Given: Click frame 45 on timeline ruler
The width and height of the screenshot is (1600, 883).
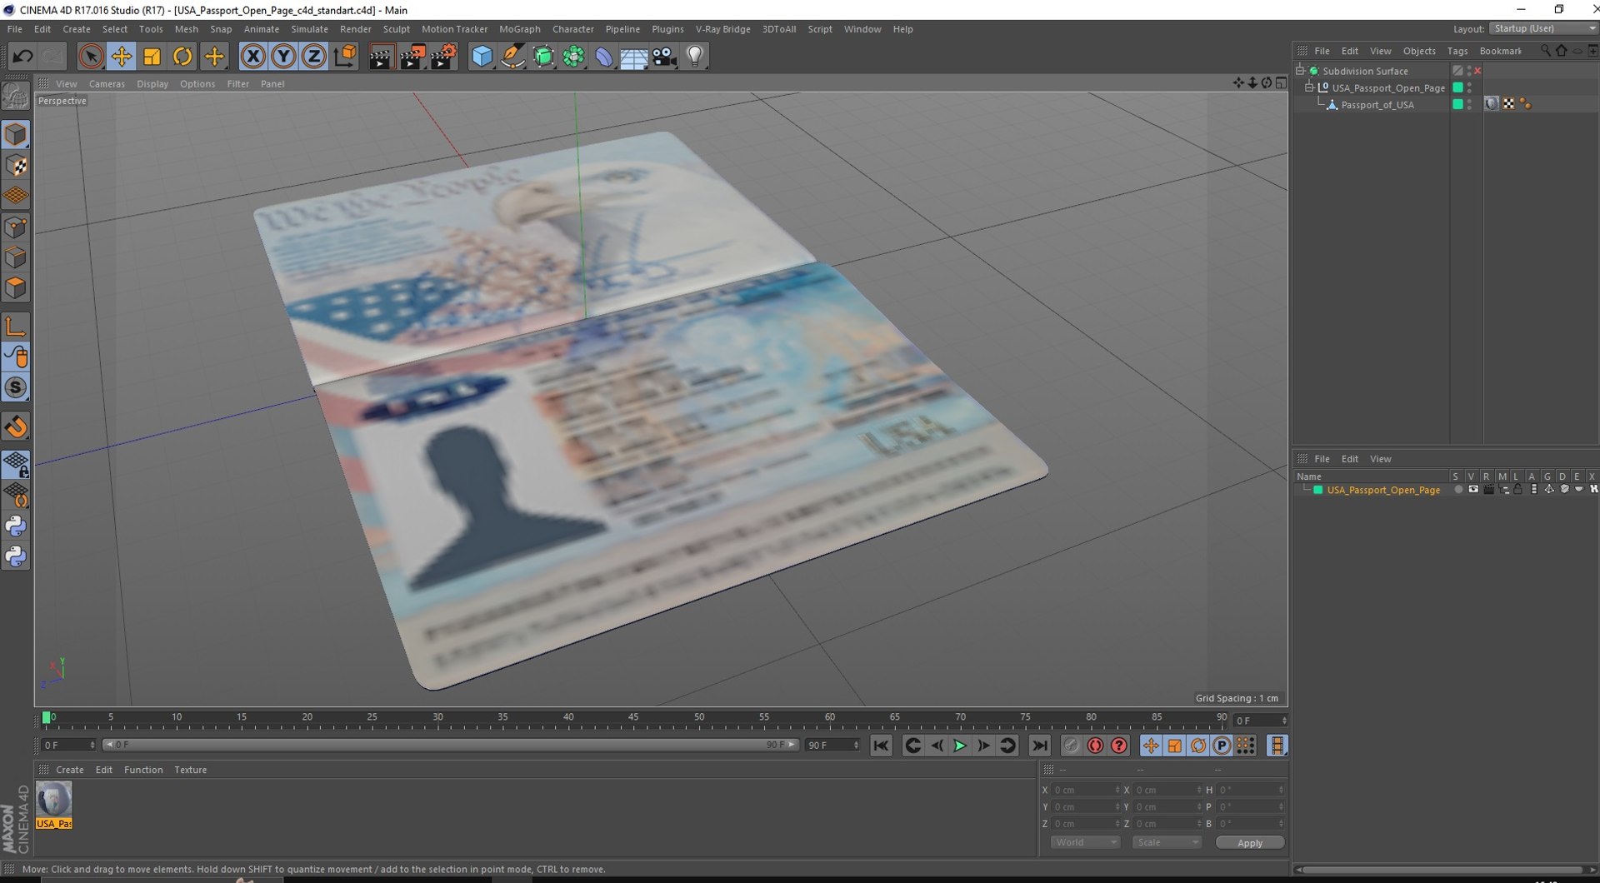Looking at the screenshot, I should pos(633,719).
